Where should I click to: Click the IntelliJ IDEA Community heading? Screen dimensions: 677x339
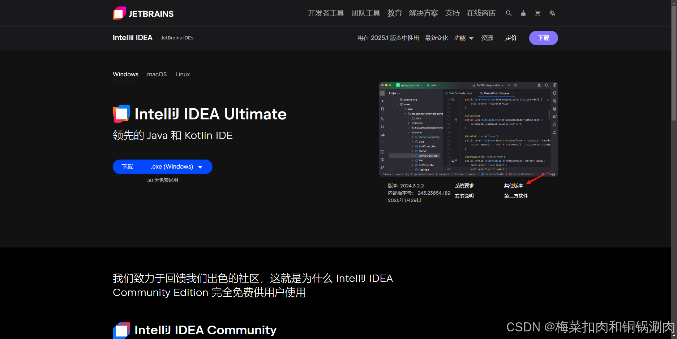coord(205,330)
